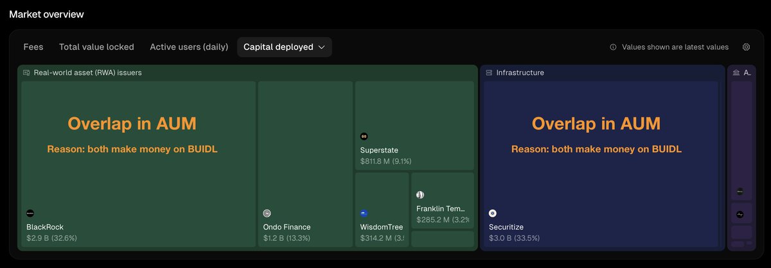771x268 pixels.
Task: Switch to Total value locked tab
Action: click(96, 47)
